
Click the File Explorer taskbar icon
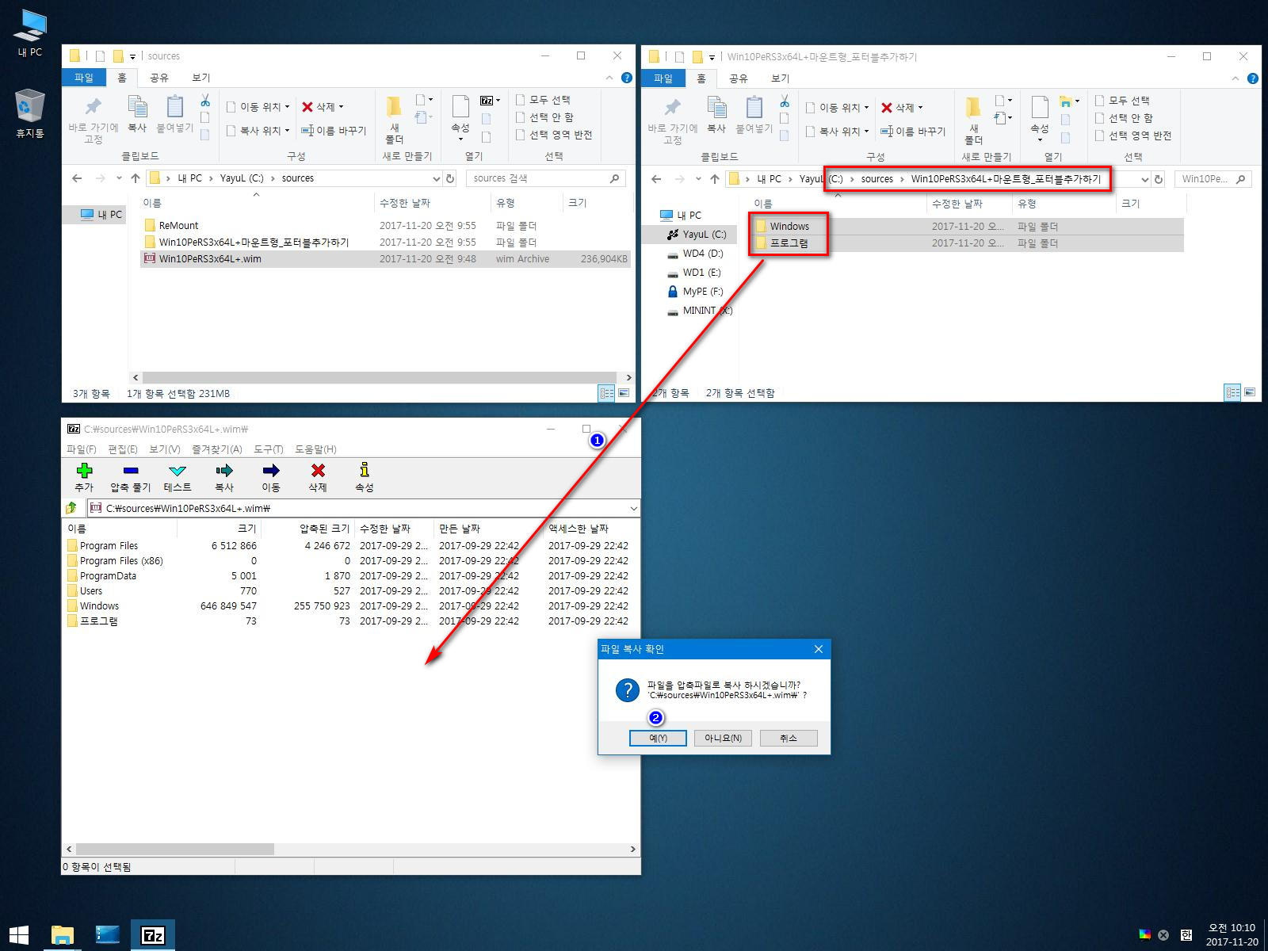(62, 935)
